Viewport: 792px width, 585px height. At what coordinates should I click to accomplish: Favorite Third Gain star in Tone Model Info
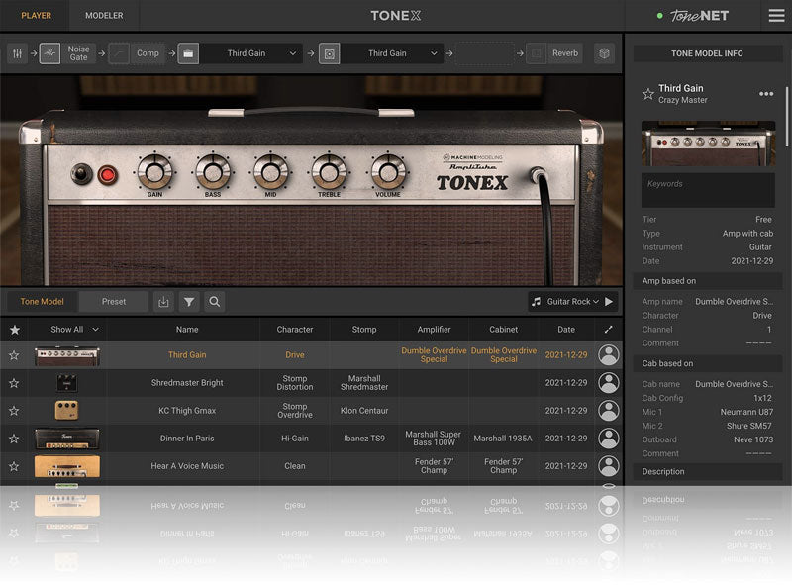pos(648,94)
